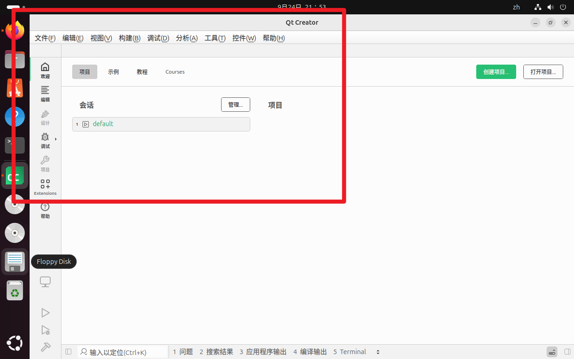Open the 视图(V) menu

tap(101, 38)
